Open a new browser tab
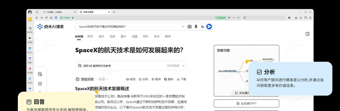340x111 pixels. tap(114, 12)
